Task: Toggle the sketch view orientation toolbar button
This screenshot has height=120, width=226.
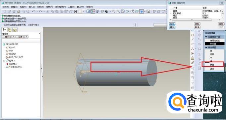Action: click(x=88, y=11)
